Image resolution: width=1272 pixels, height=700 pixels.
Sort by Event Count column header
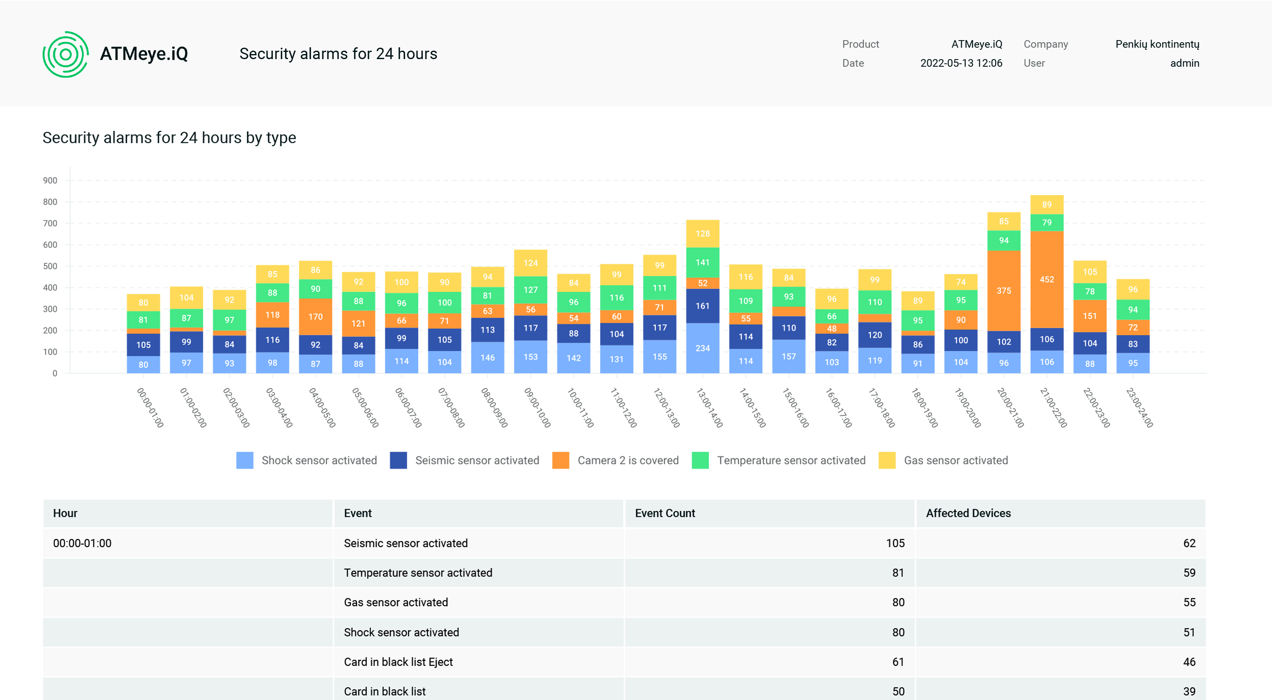665,513
